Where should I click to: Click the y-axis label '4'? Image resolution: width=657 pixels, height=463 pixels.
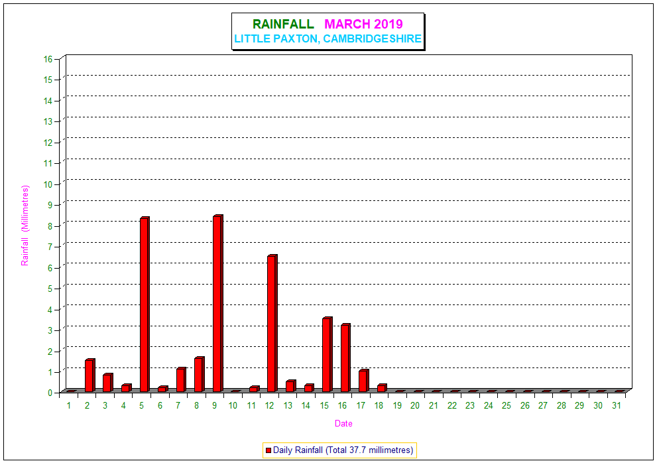pos(50,310)
